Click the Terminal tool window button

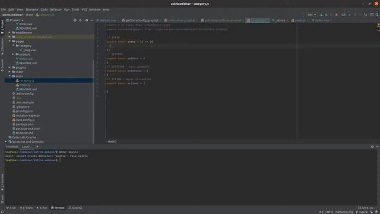pos(58,207)
